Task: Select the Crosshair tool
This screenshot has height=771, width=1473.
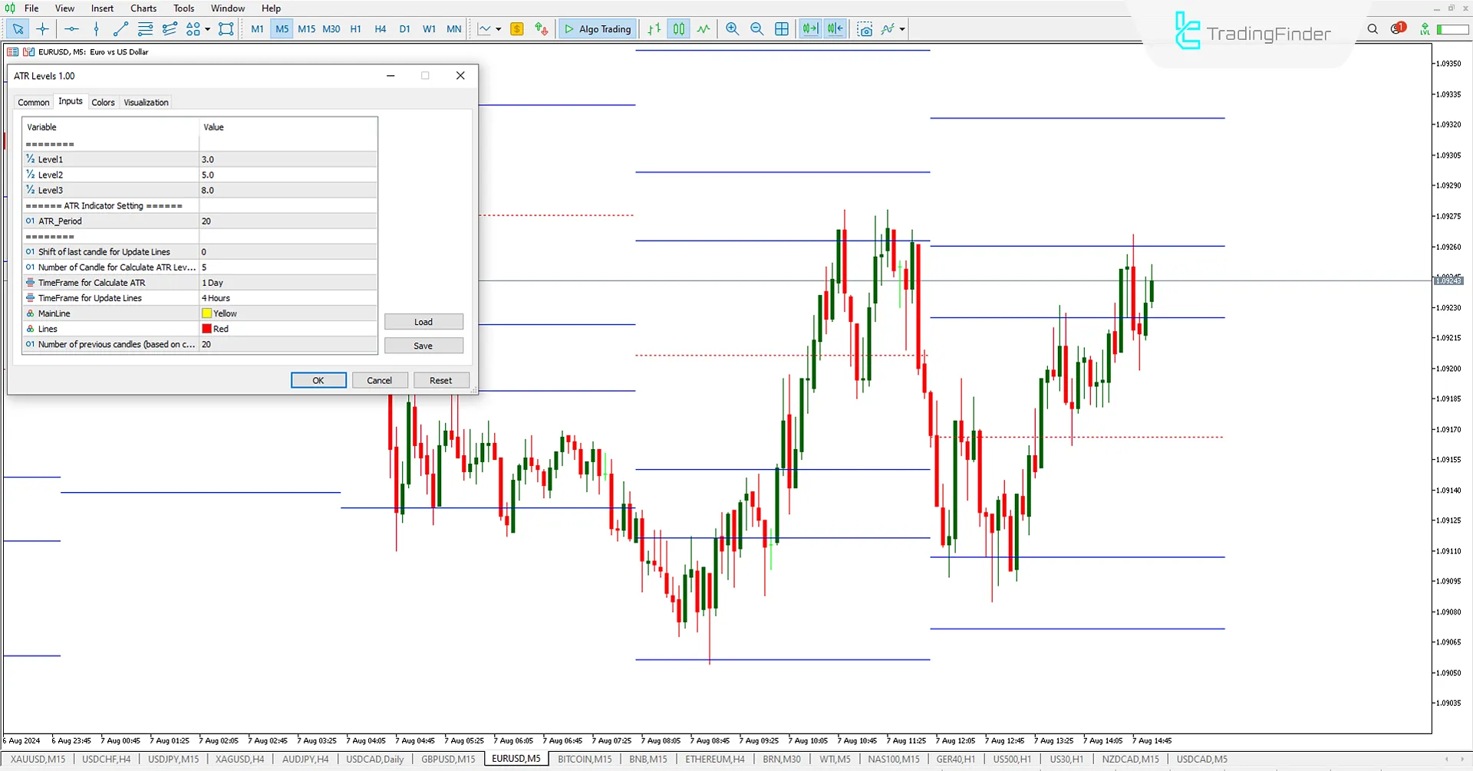Action: coord(42,29)
